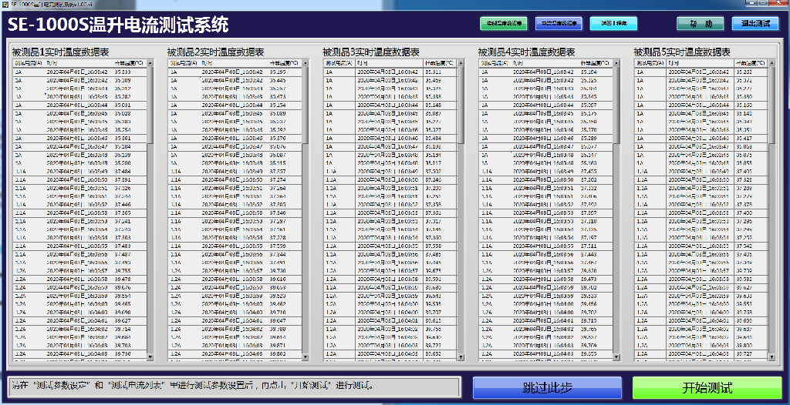Click scroll-up arrow of 被测品2 table
Image resolution: width=790 pixels, height=405 pixels.
tap(306, 63)
